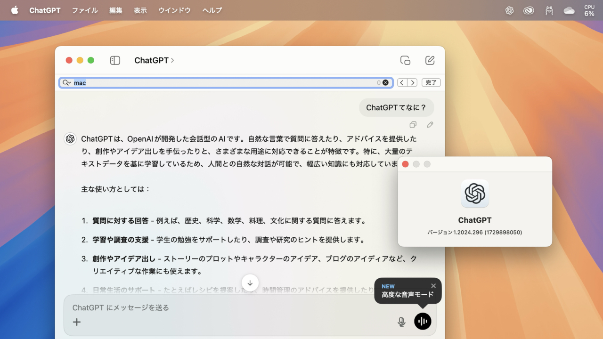Click the microphone dictation icon
The width and height of the screenshot is (603, 339).
401,322
